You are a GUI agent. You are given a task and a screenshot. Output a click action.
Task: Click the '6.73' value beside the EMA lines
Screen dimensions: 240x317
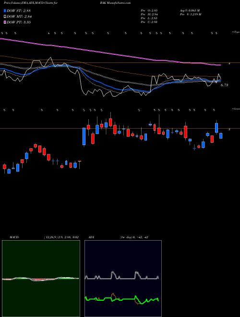(x=224, y=85)
